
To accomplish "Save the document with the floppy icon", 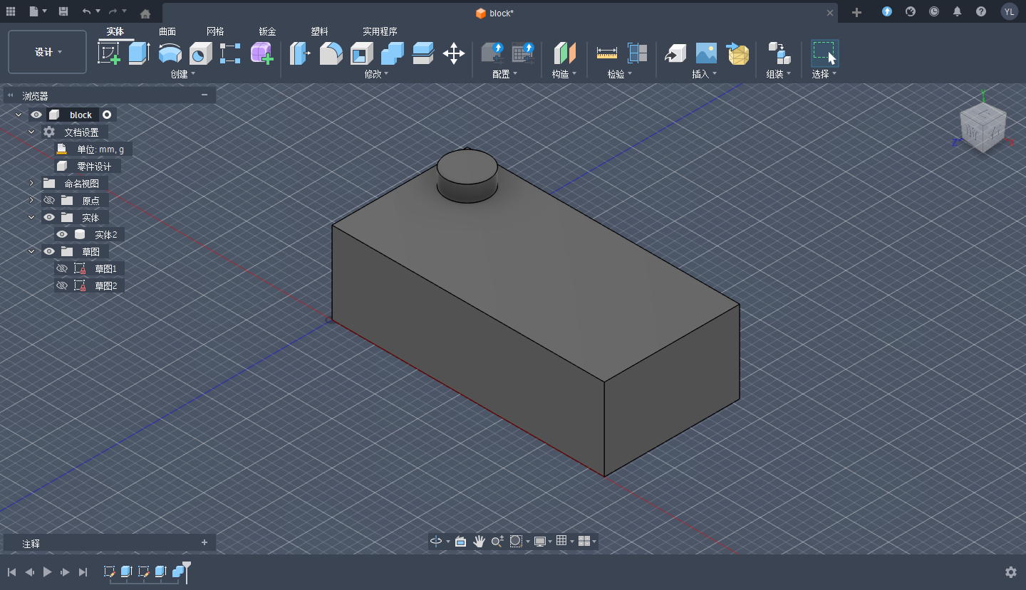I will click(63, 11).
